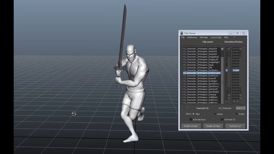274x154 pixels.
Task: Click the Enable all clips button
Action: 191,126
